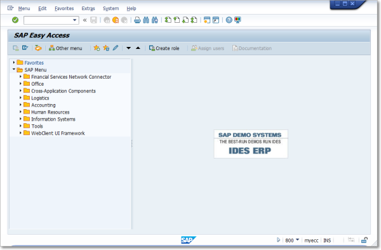
Task: Click the Save disk icon
Action: (x=93, y=20)
